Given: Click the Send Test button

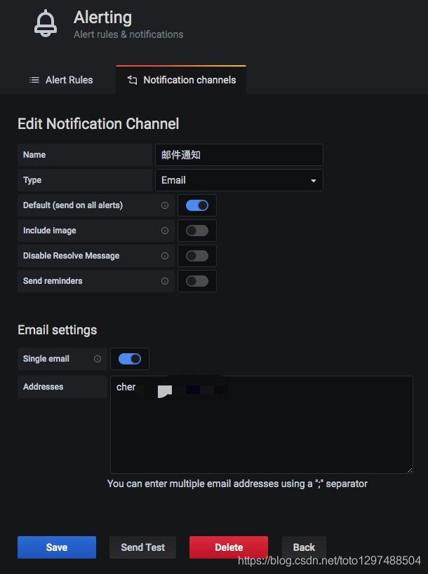Looking at the screenshot, I should tap(143, 547).
